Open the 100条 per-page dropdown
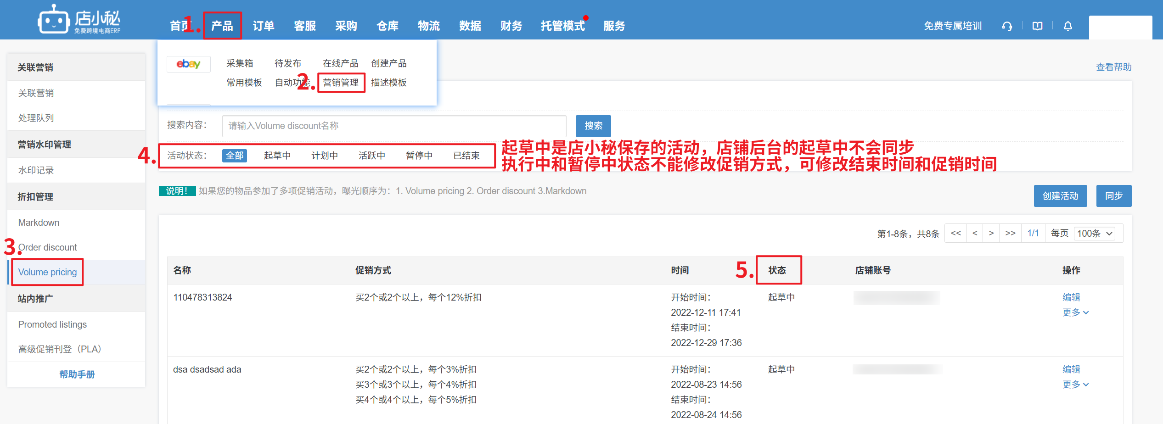Viewport: 1163px width, 424px height. 1095,234
